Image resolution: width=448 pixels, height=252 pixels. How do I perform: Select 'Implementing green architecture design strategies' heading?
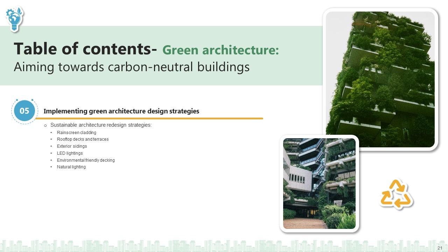121,111
